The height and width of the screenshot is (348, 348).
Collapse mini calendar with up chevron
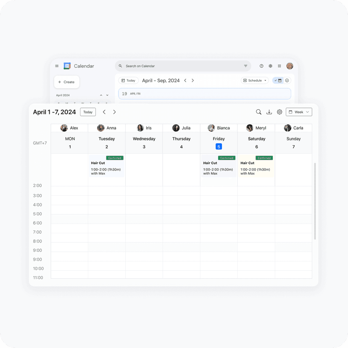pyautogui.click(x=101, y=95)
